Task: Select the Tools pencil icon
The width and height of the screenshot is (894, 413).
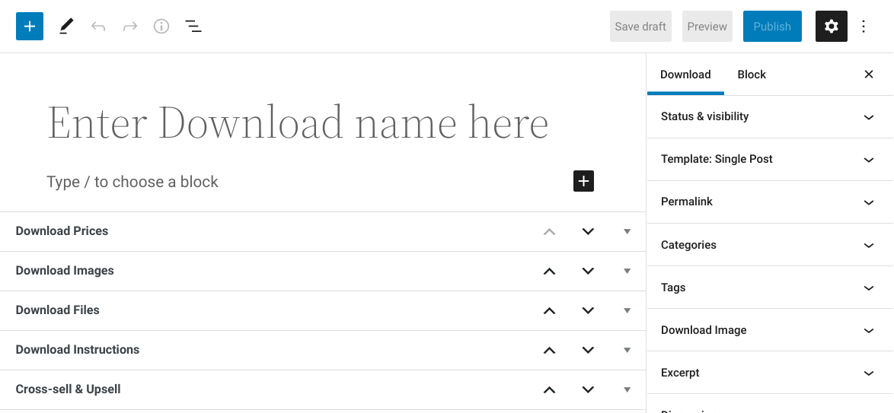Action: pos(66,27)
